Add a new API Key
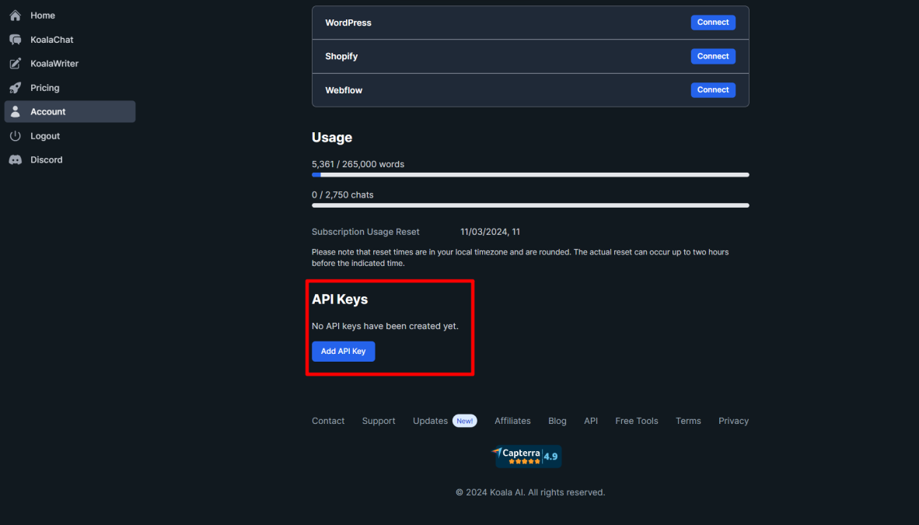 (343, 351)
